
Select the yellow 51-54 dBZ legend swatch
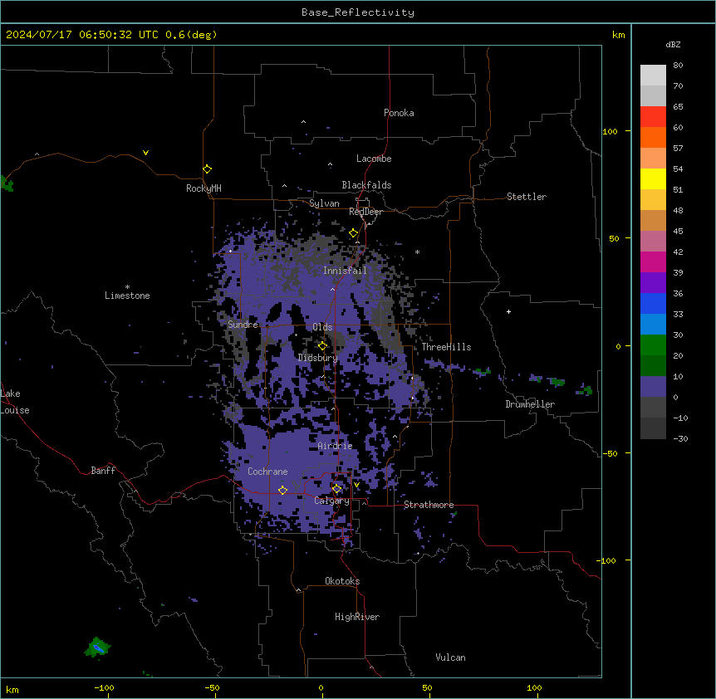point(653,178)
